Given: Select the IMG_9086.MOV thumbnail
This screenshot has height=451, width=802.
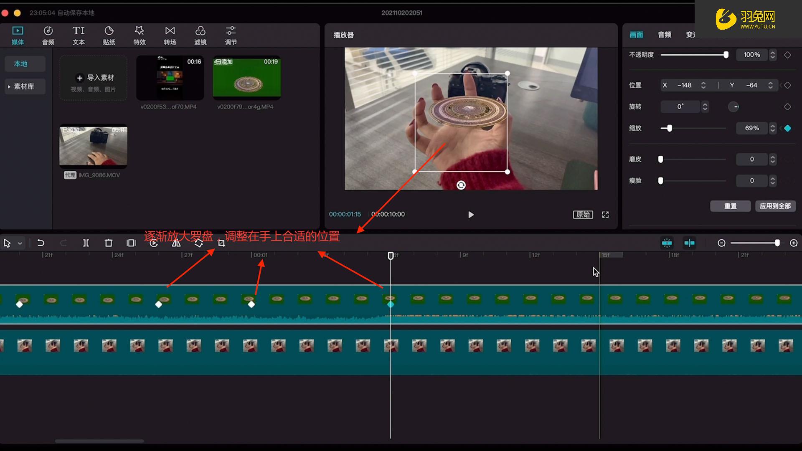Looking at the screenshot, I should click(93, 146).
